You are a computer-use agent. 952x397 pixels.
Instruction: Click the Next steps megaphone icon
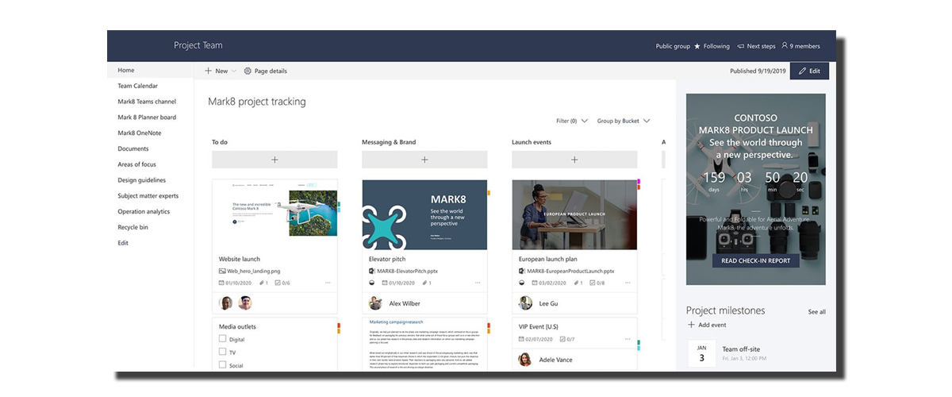tap(740, 46)
